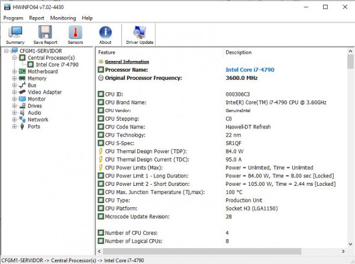Open the Help menu
Screen dimensions: 355x264
coord(87,18)
